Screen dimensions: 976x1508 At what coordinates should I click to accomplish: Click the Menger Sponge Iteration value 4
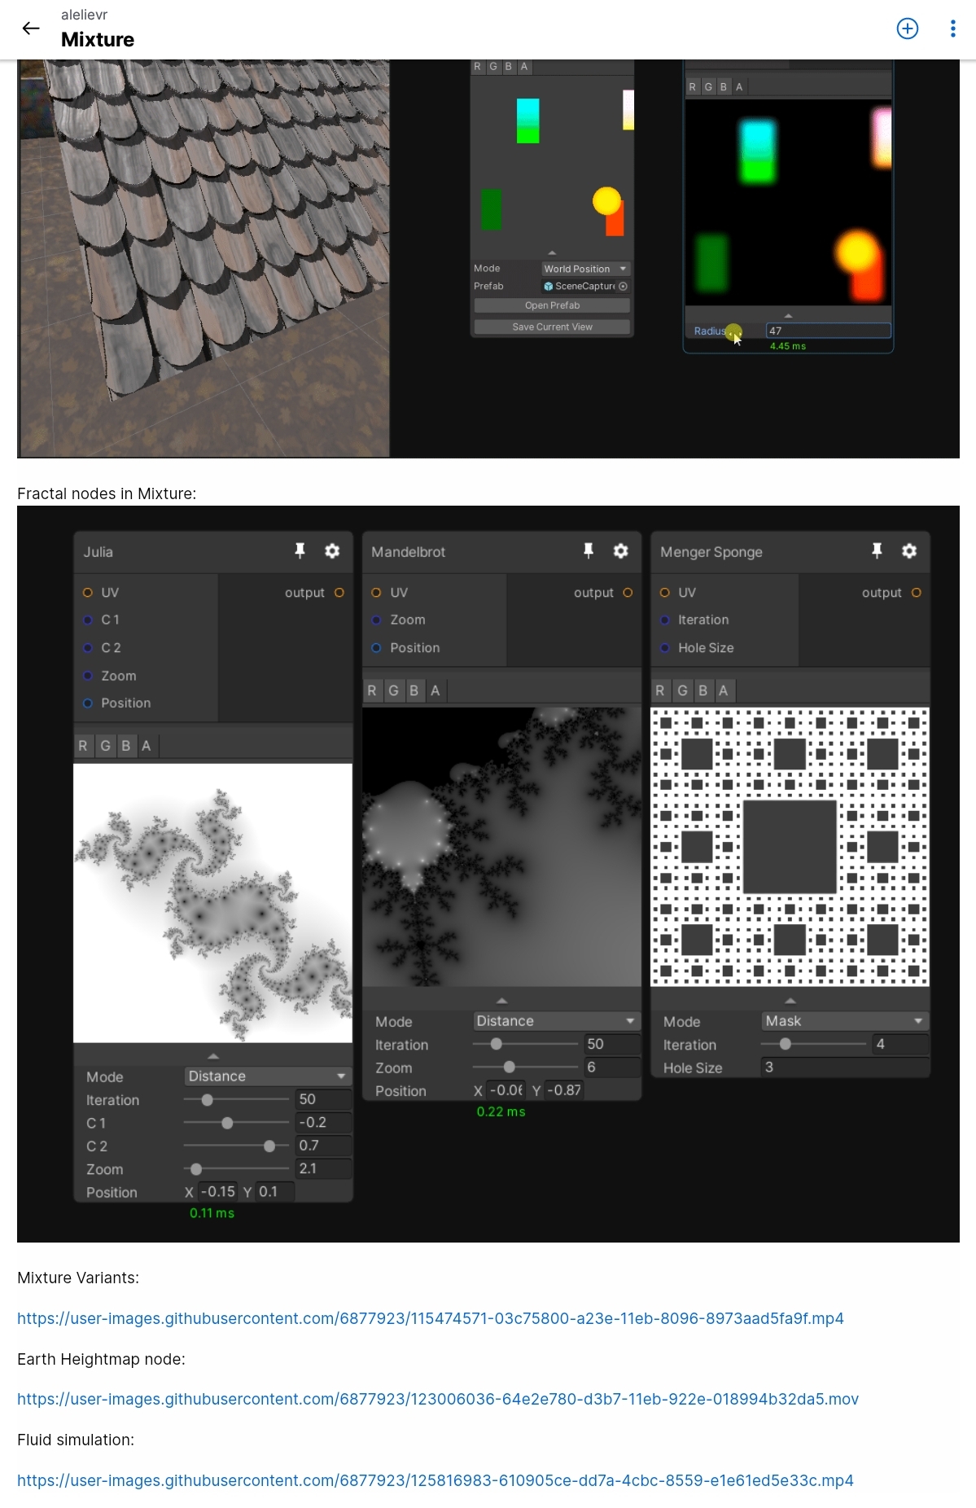[900, 1044]
